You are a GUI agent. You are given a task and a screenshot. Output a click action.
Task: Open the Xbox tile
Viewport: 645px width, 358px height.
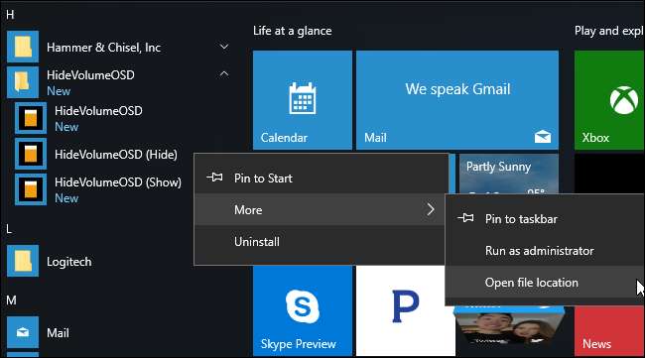tap(609, 100)
